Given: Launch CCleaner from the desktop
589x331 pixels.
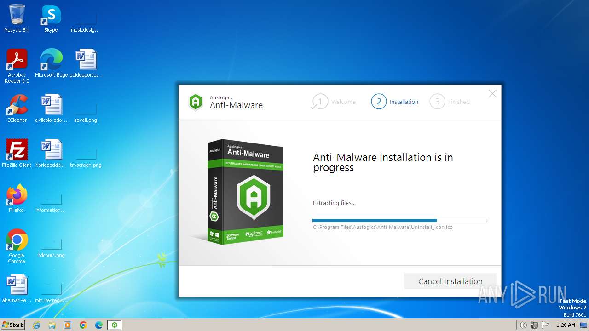Looking at the screenshot, I should tap(17, 108).
